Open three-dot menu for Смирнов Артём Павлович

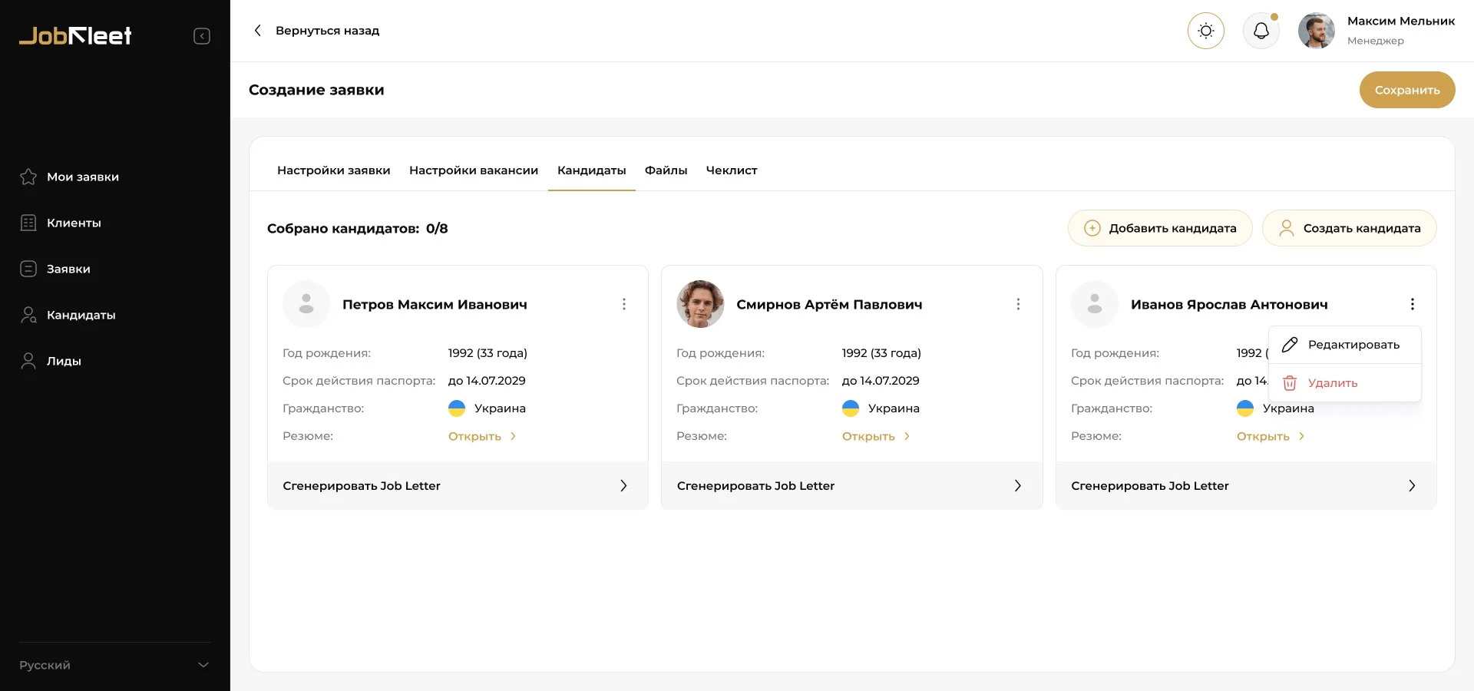tap(1018, 304)
